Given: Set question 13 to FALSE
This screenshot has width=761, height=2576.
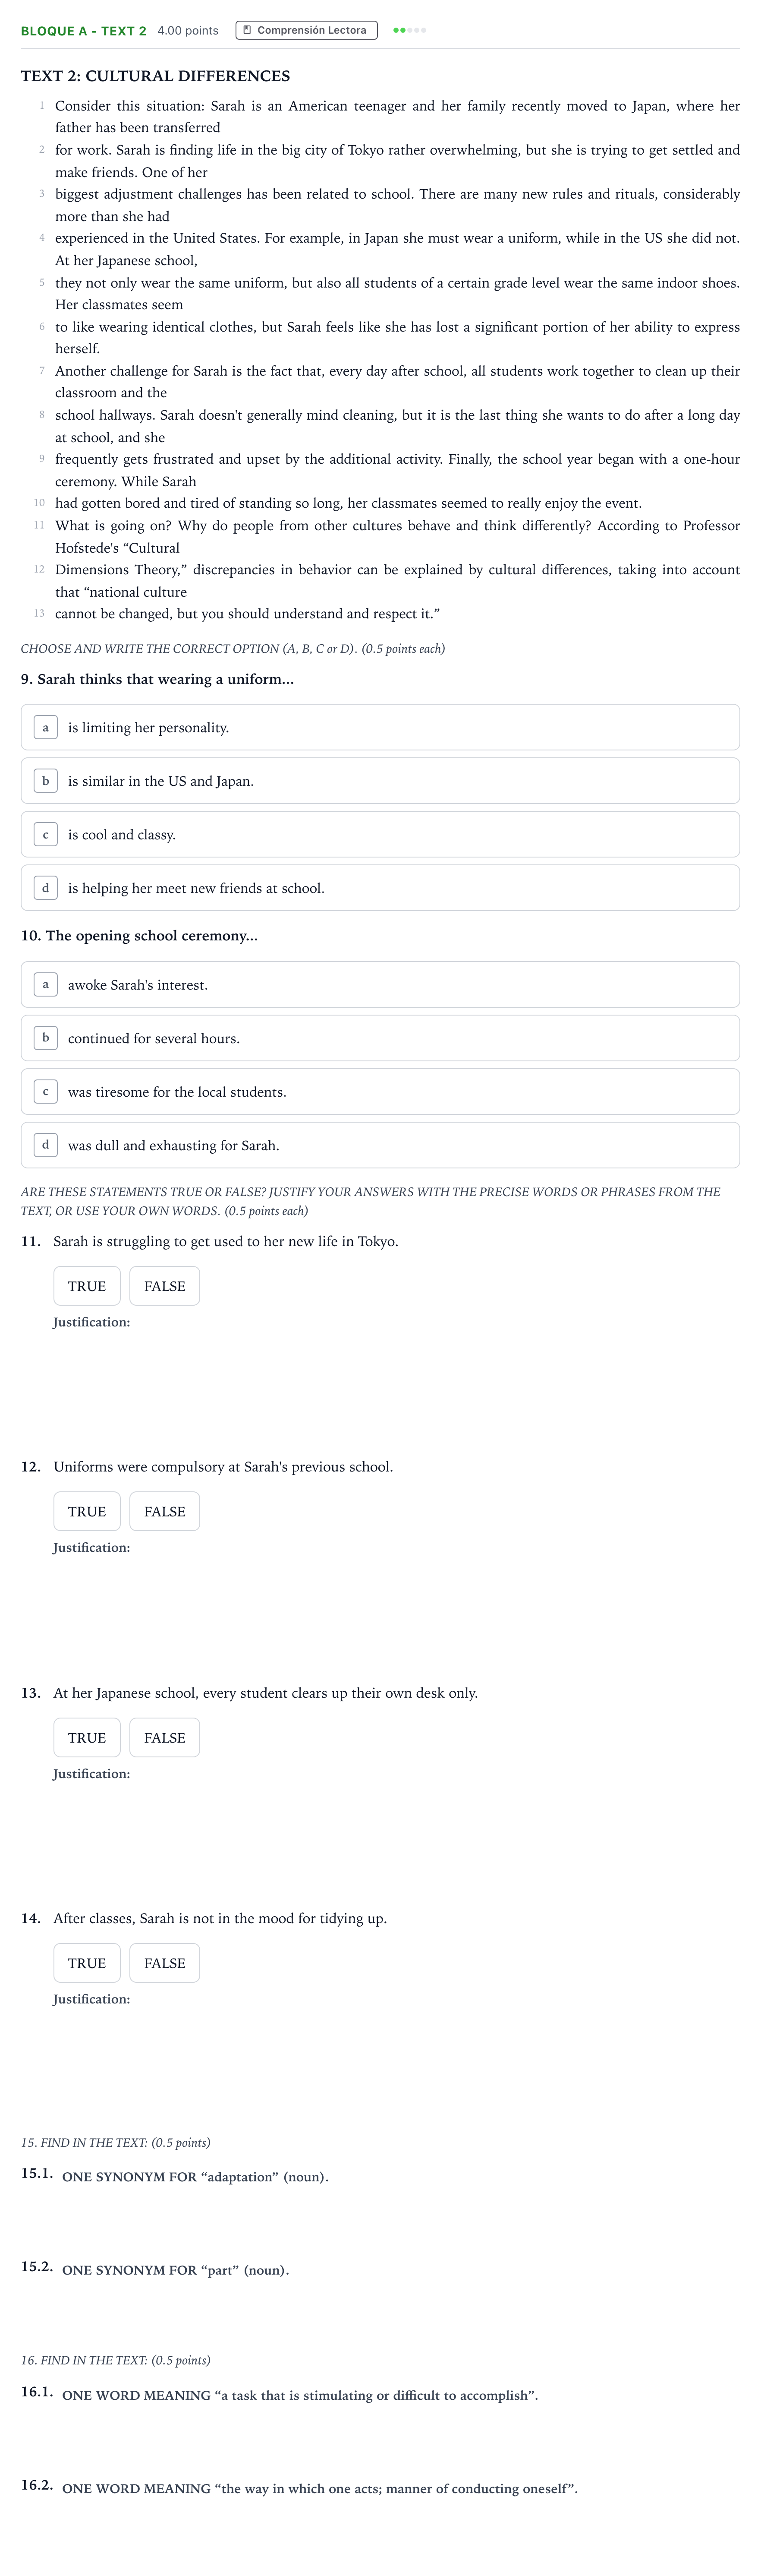Looking at the screenshot, I should (x=165, y=1737).
